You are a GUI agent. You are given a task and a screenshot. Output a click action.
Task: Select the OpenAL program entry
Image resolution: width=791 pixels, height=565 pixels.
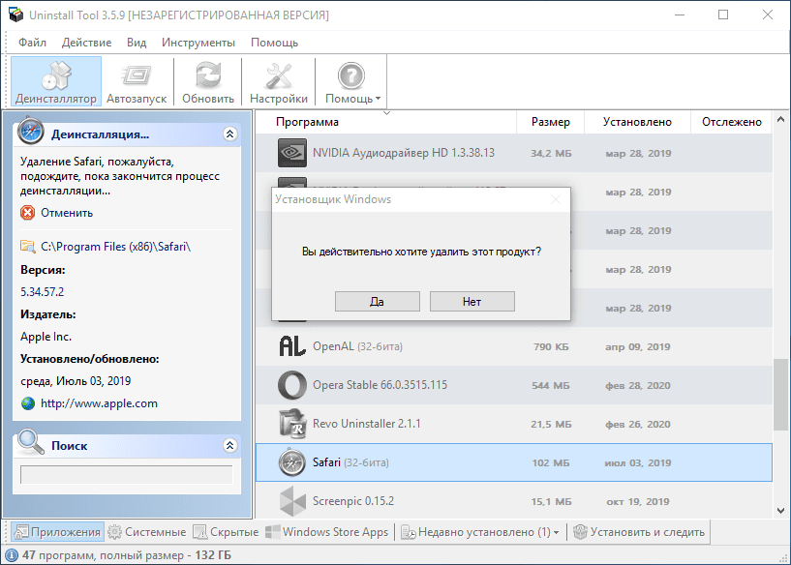pos(514,346)
